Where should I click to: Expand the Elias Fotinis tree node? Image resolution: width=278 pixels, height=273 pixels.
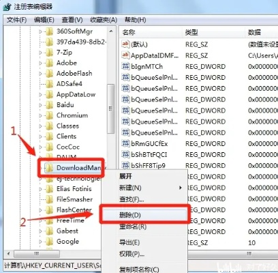[x=41, y=189]
